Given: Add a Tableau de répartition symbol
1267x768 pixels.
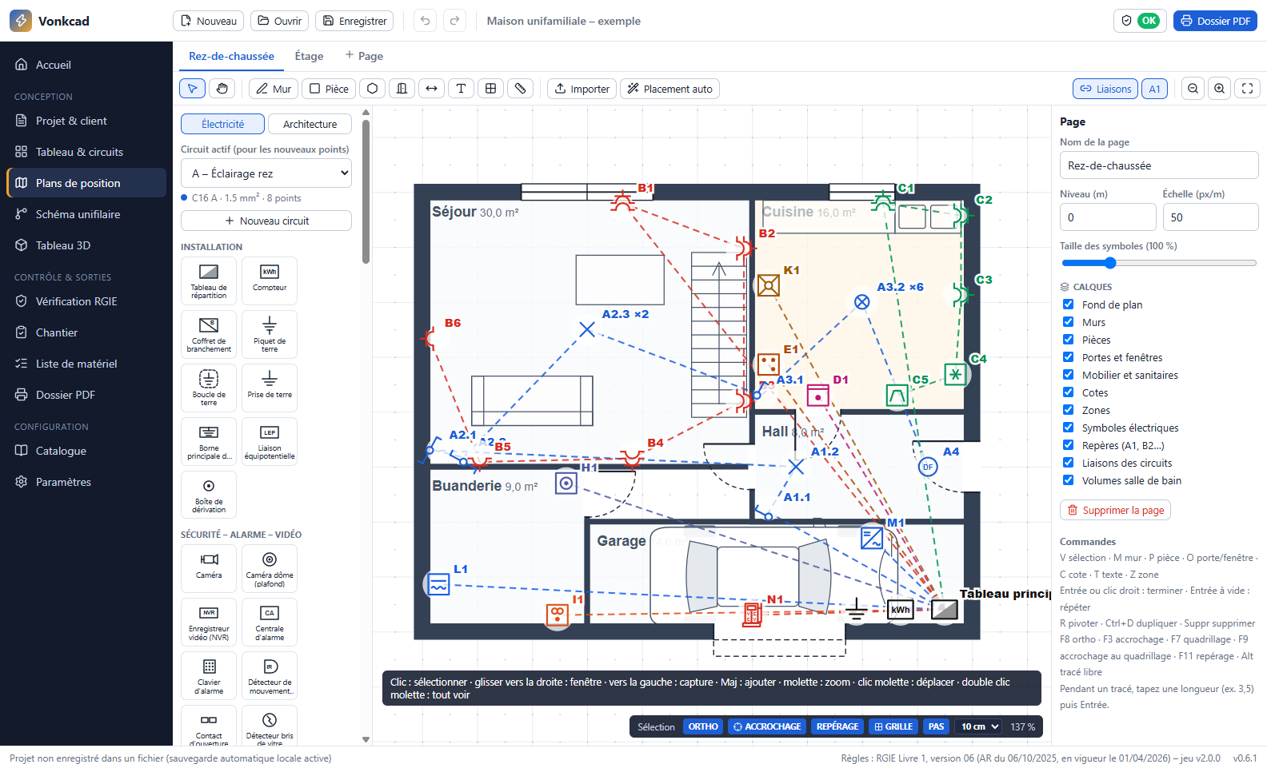Looking at the screenshot, I should (x=209, y=281).
